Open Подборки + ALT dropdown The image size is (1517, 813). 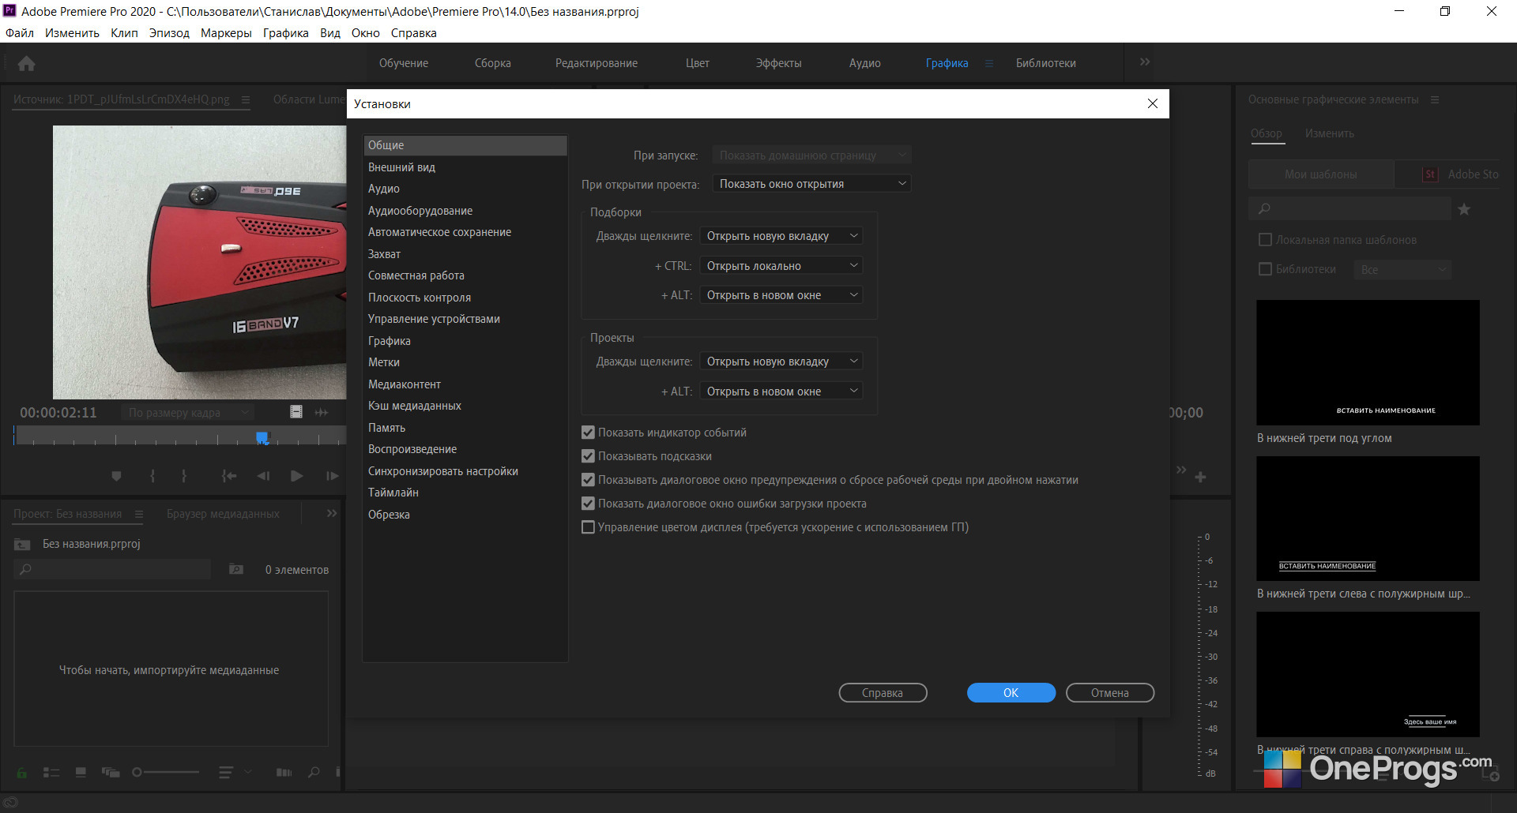[781, 295]
